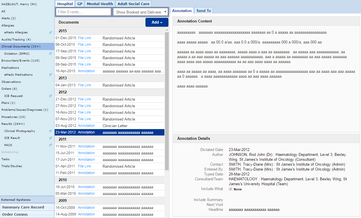Toggle the Include What None checkbox
Image resolution: width=361 pixels, height=218 pixels.
pos(231,189)
